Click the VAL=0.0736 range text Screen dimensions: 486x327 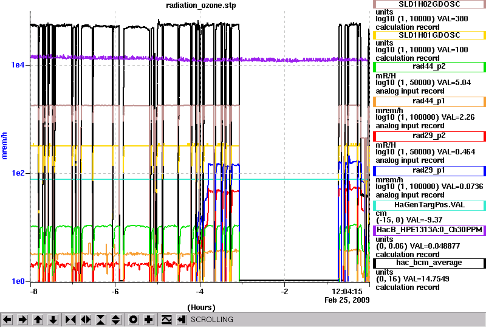coord(430,187)
